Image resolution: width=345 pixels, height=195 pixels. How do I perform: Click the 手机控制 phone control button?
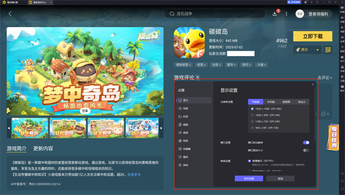tap(294, 2)
